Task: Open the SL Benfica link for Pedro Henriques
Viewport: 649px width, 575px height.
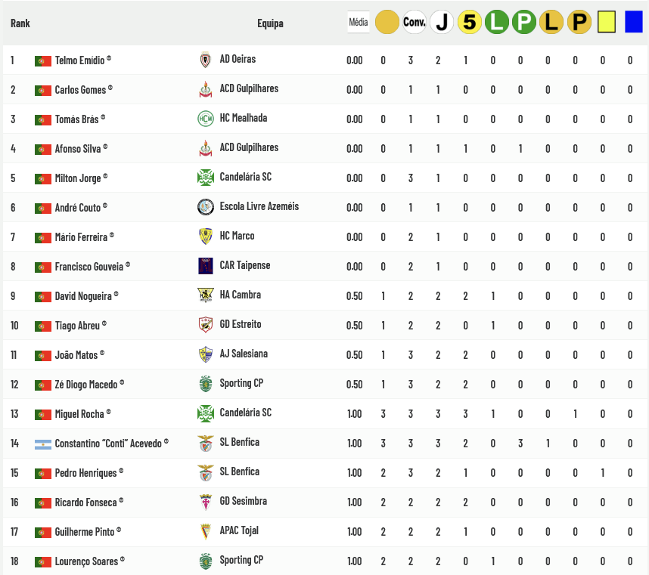Action: [x=239, y=471]
